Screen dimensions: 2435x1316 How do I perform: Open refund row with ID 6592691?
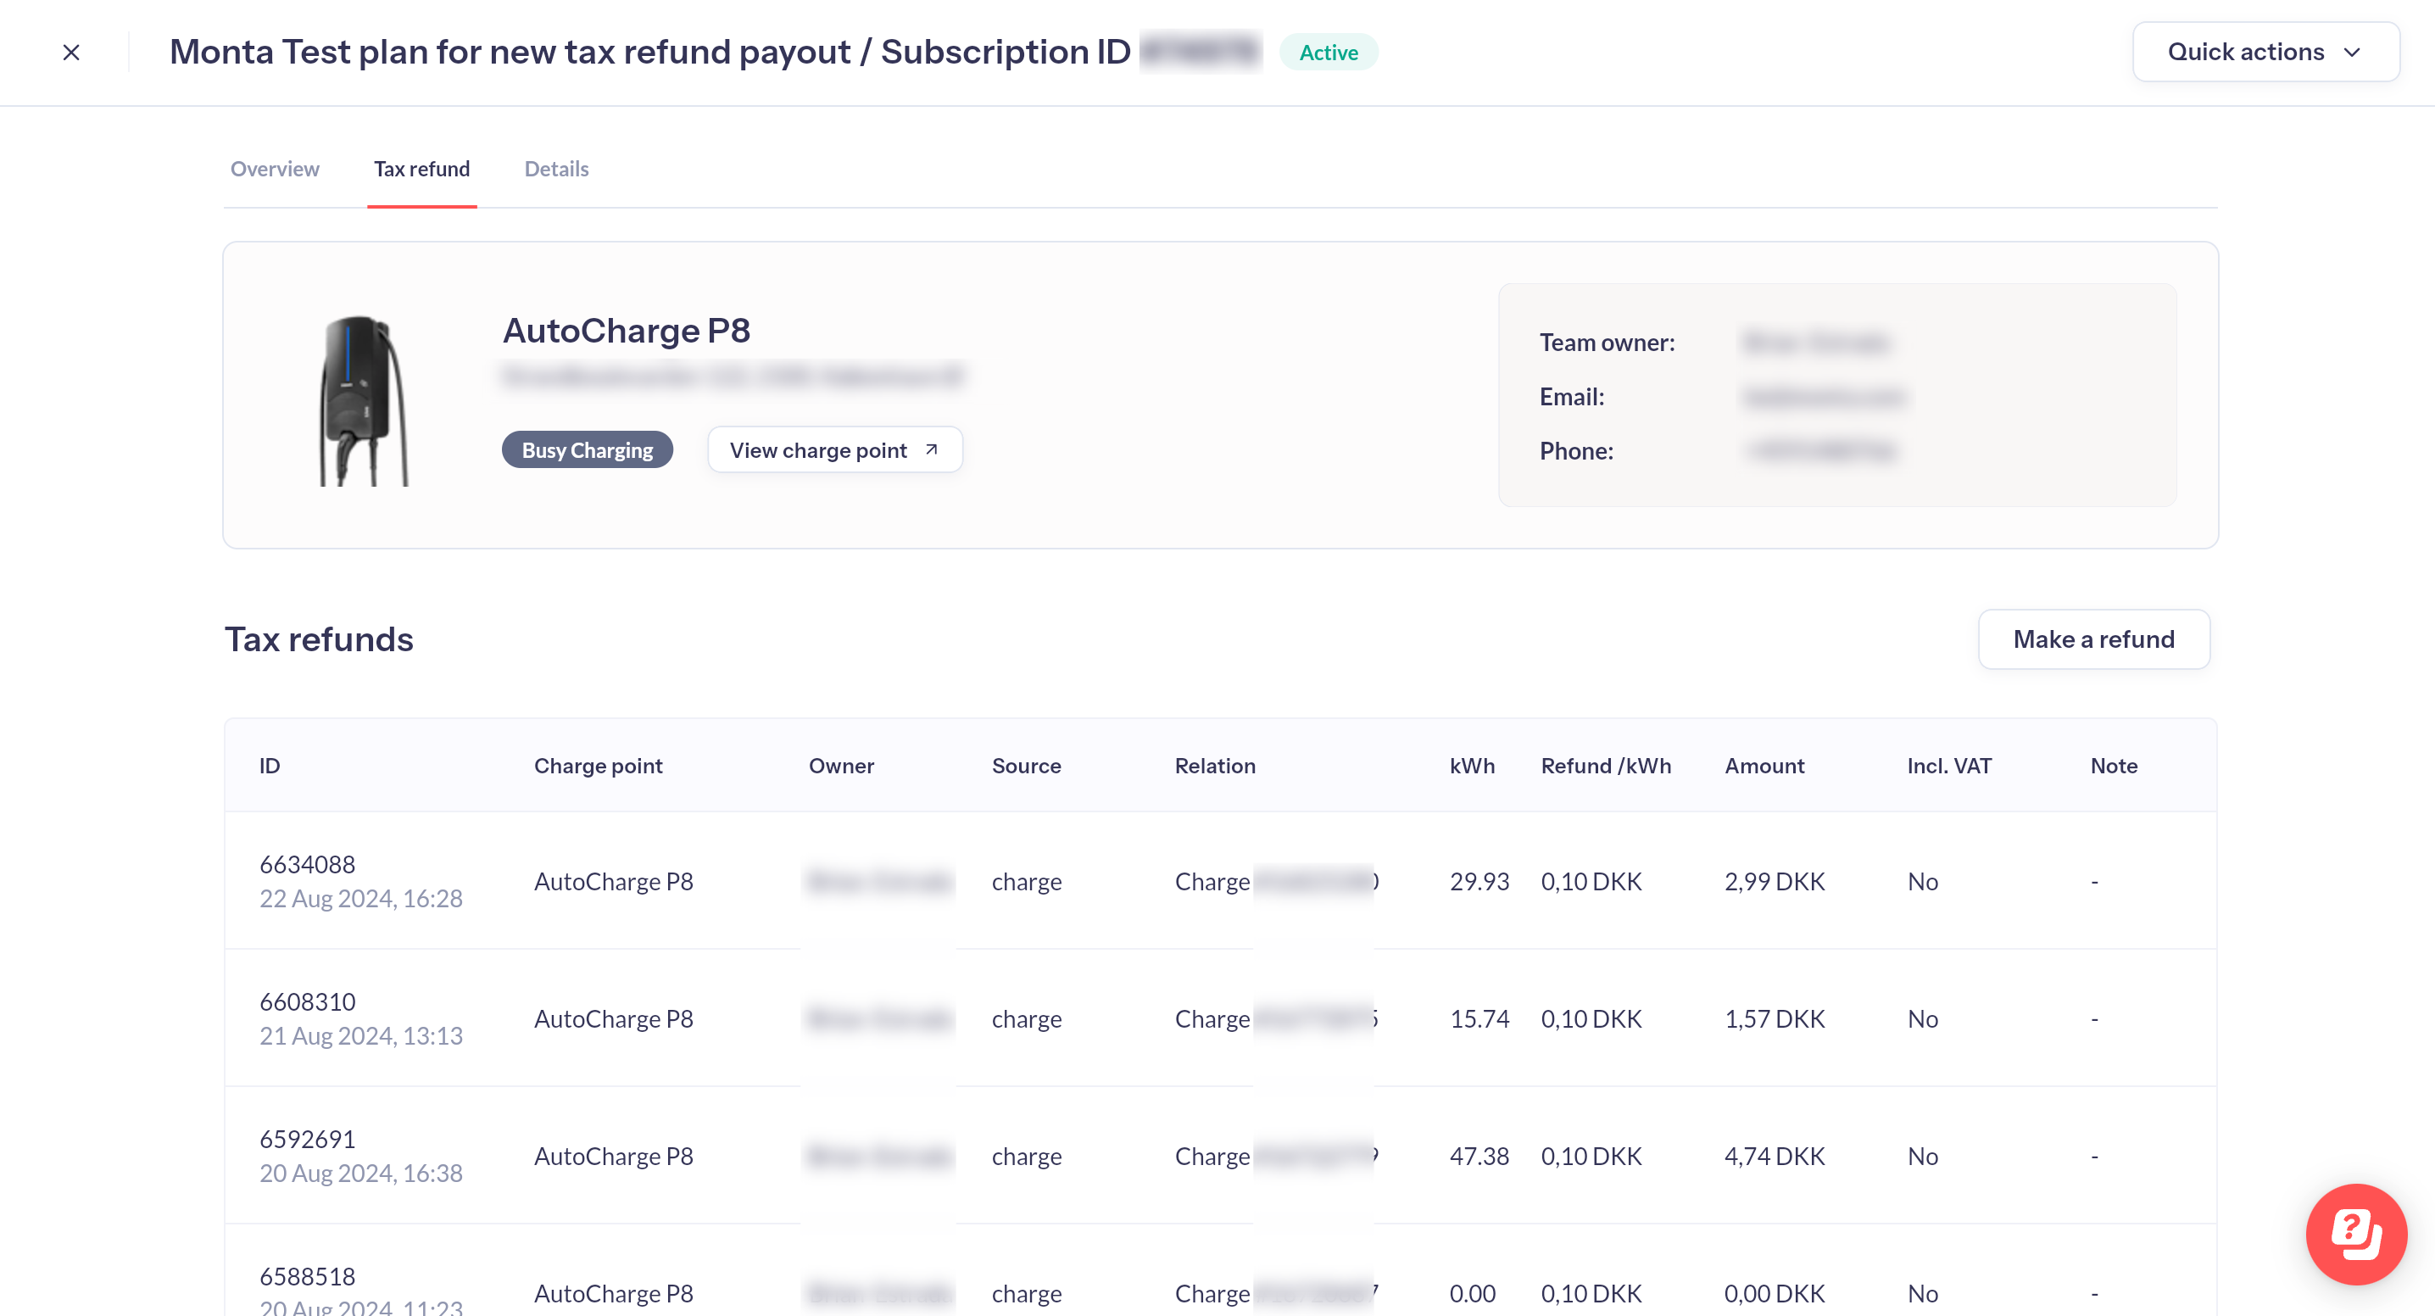(x=307, y=1138)
